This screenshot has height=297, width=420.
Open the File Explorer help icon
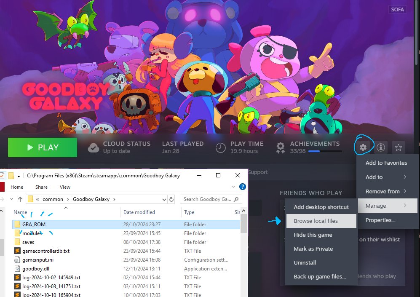coord(242,187)
